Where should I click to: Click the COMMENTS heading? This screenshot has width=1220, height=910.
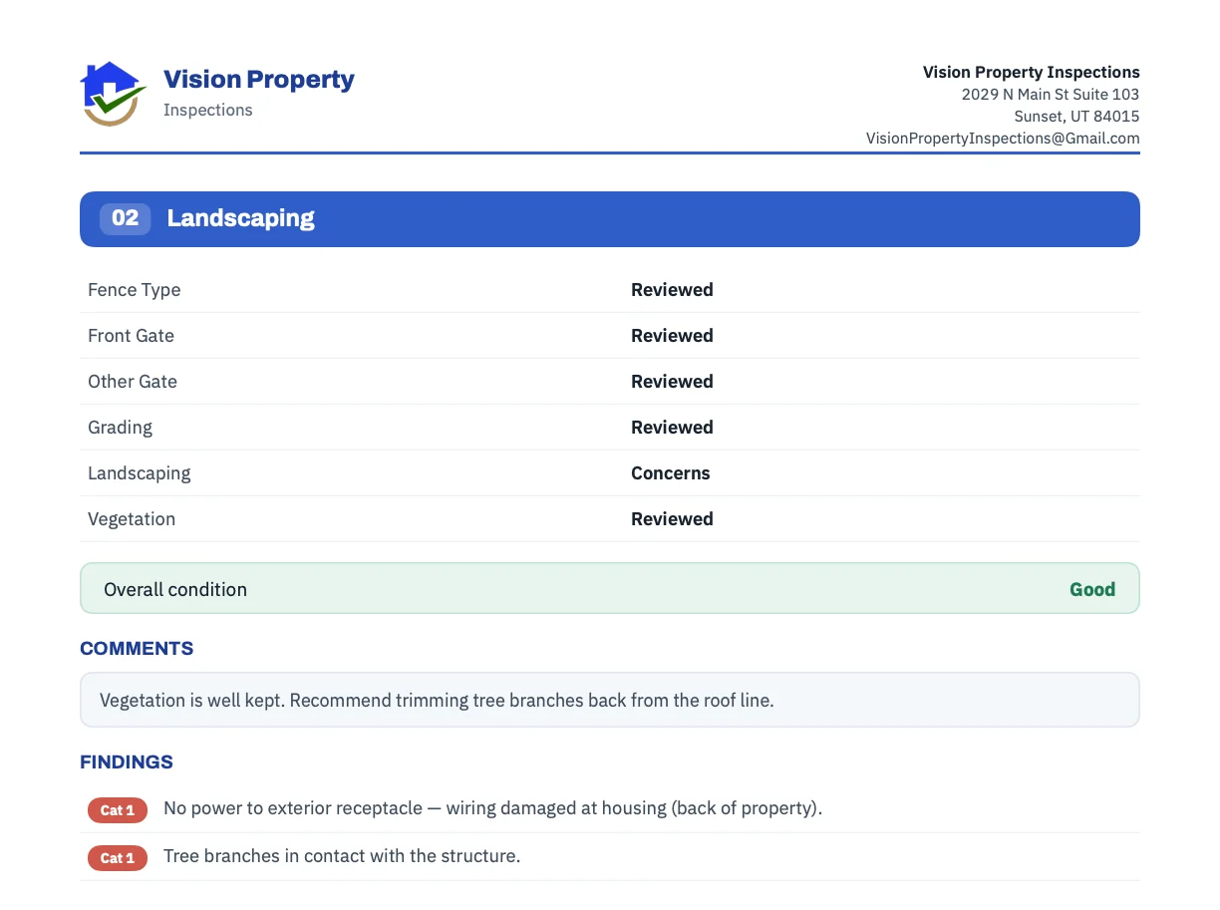(x=137, y=649)
